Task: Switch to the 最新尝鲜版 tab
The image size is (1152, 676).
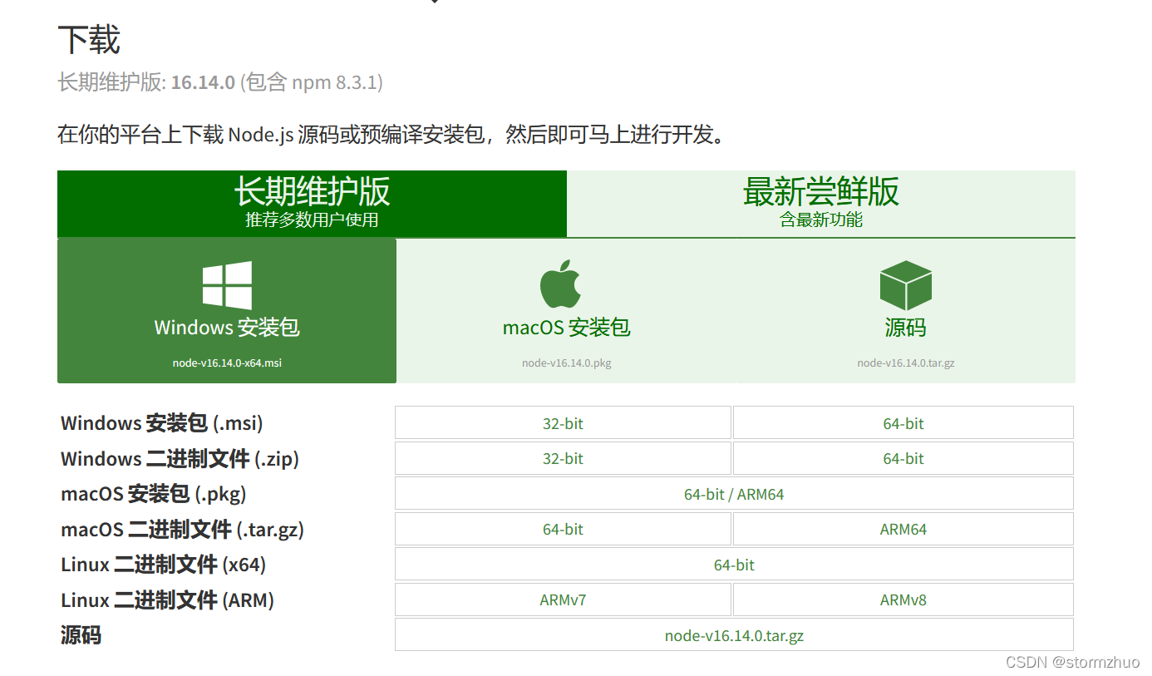Action: click(x=821, y=204)
